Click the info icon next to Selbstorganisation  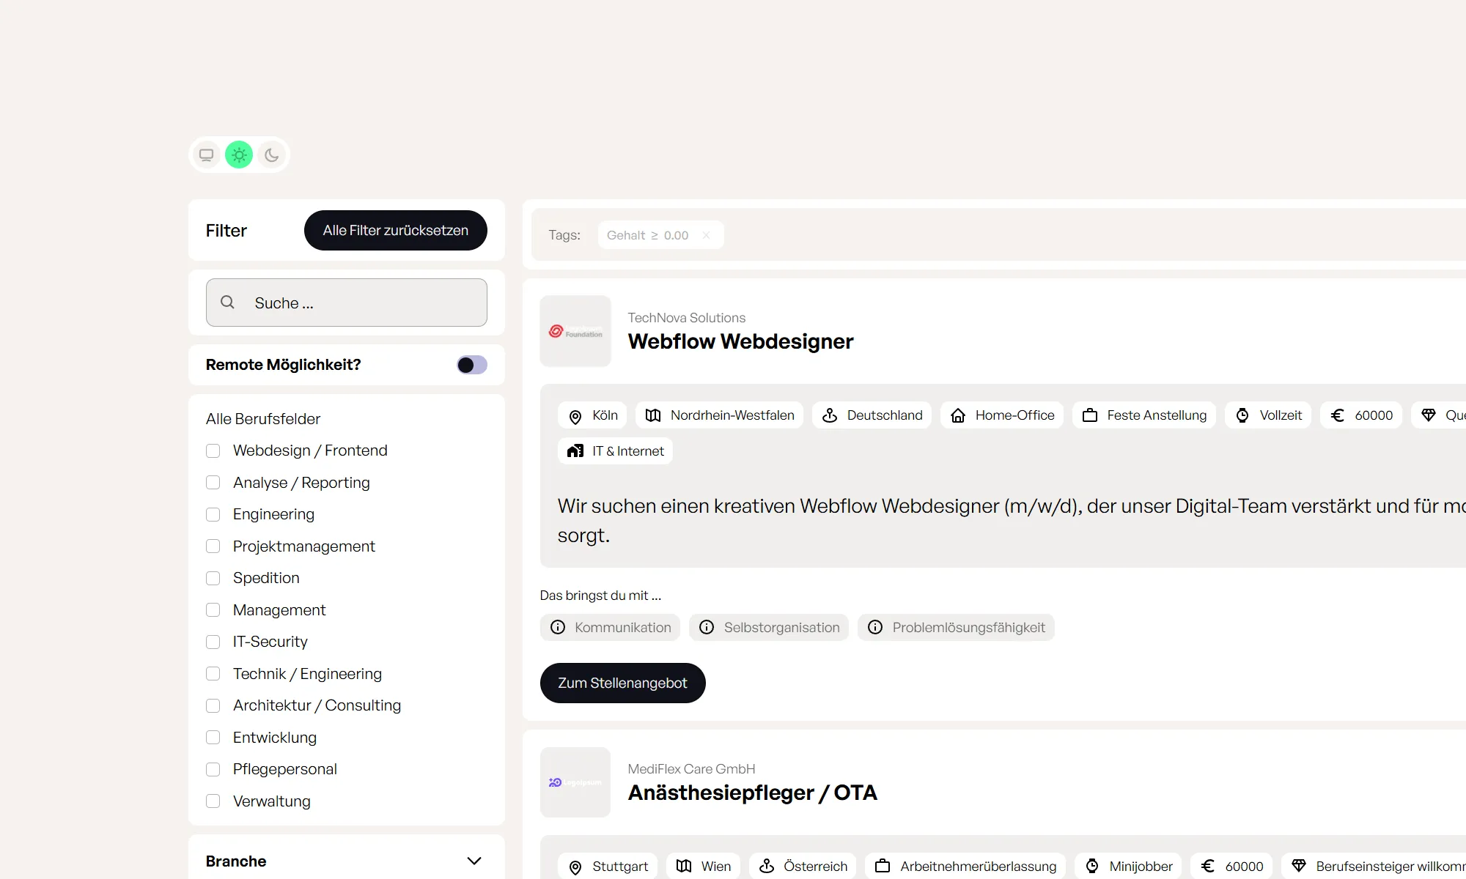tap(707, 627)
